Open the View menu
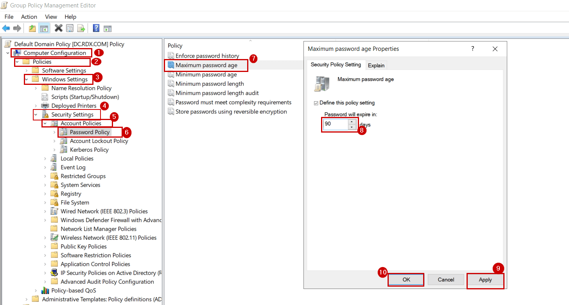This screenshot has width=569, height=305. (x=51, y=16)
